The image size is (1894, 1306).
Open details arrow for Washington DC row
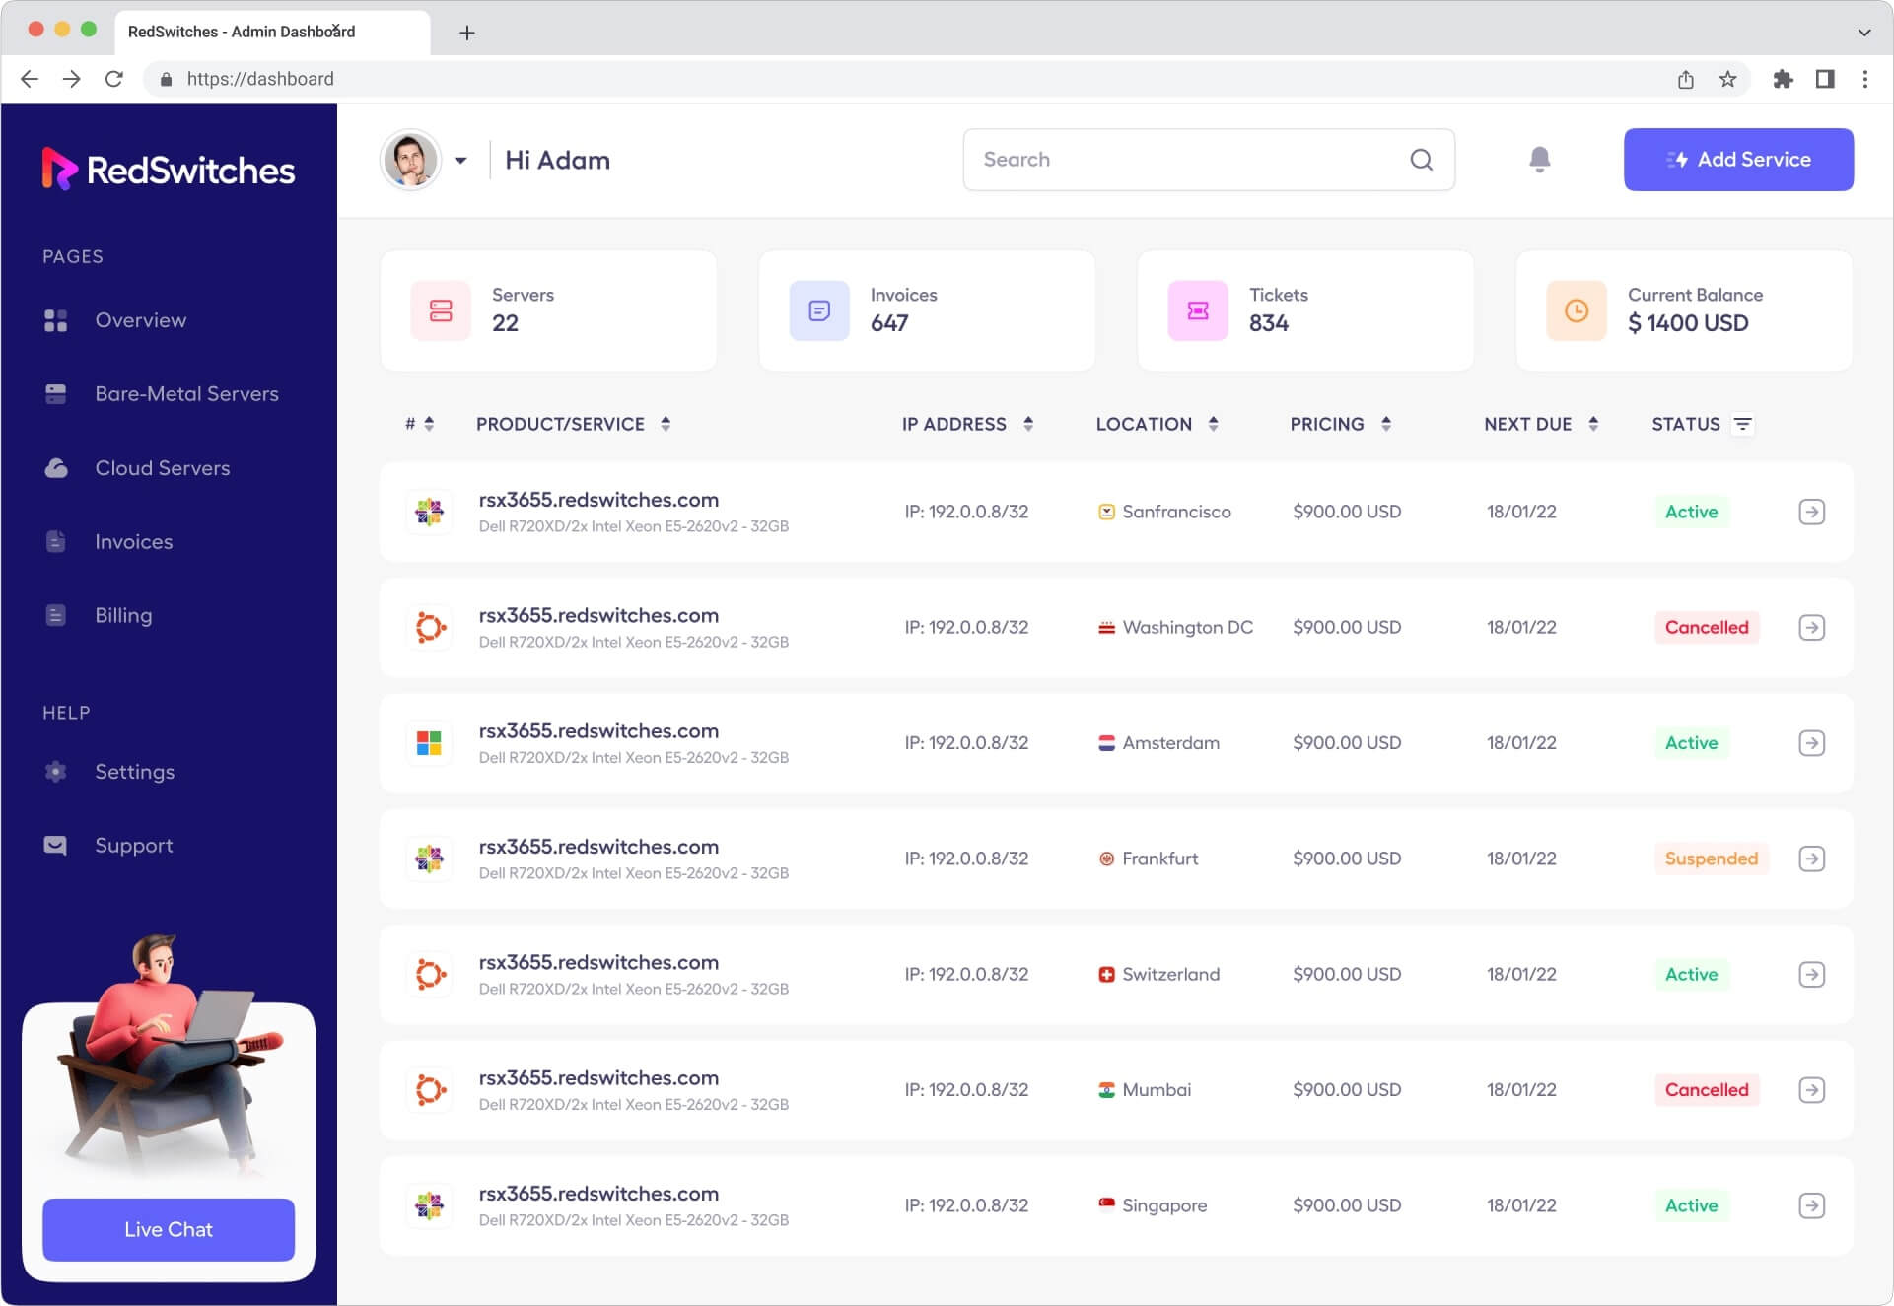point(1811,628)
